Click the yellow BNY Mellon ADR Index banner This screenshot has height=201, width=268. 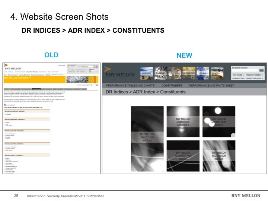pos(35,80)
